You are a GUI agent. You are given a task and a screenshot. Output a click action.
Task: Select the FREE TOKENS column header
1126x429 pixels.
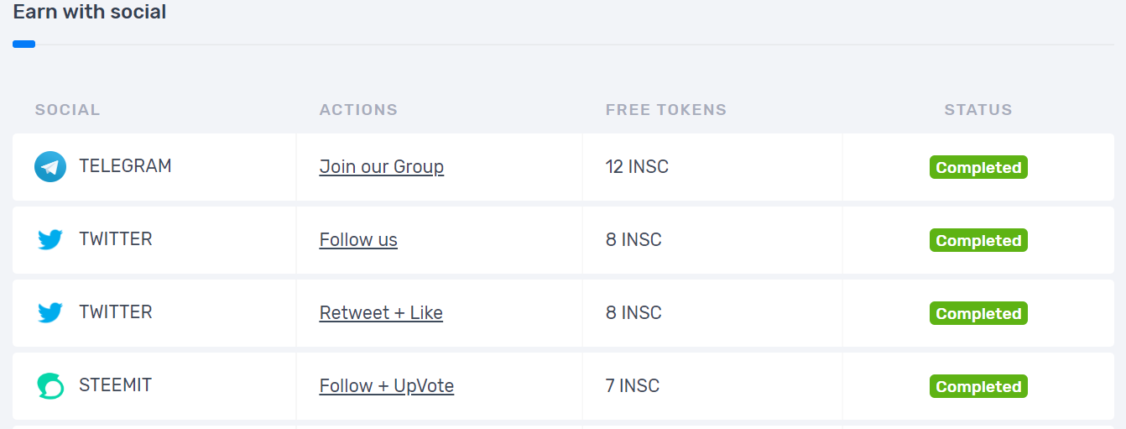click(666, 110)
